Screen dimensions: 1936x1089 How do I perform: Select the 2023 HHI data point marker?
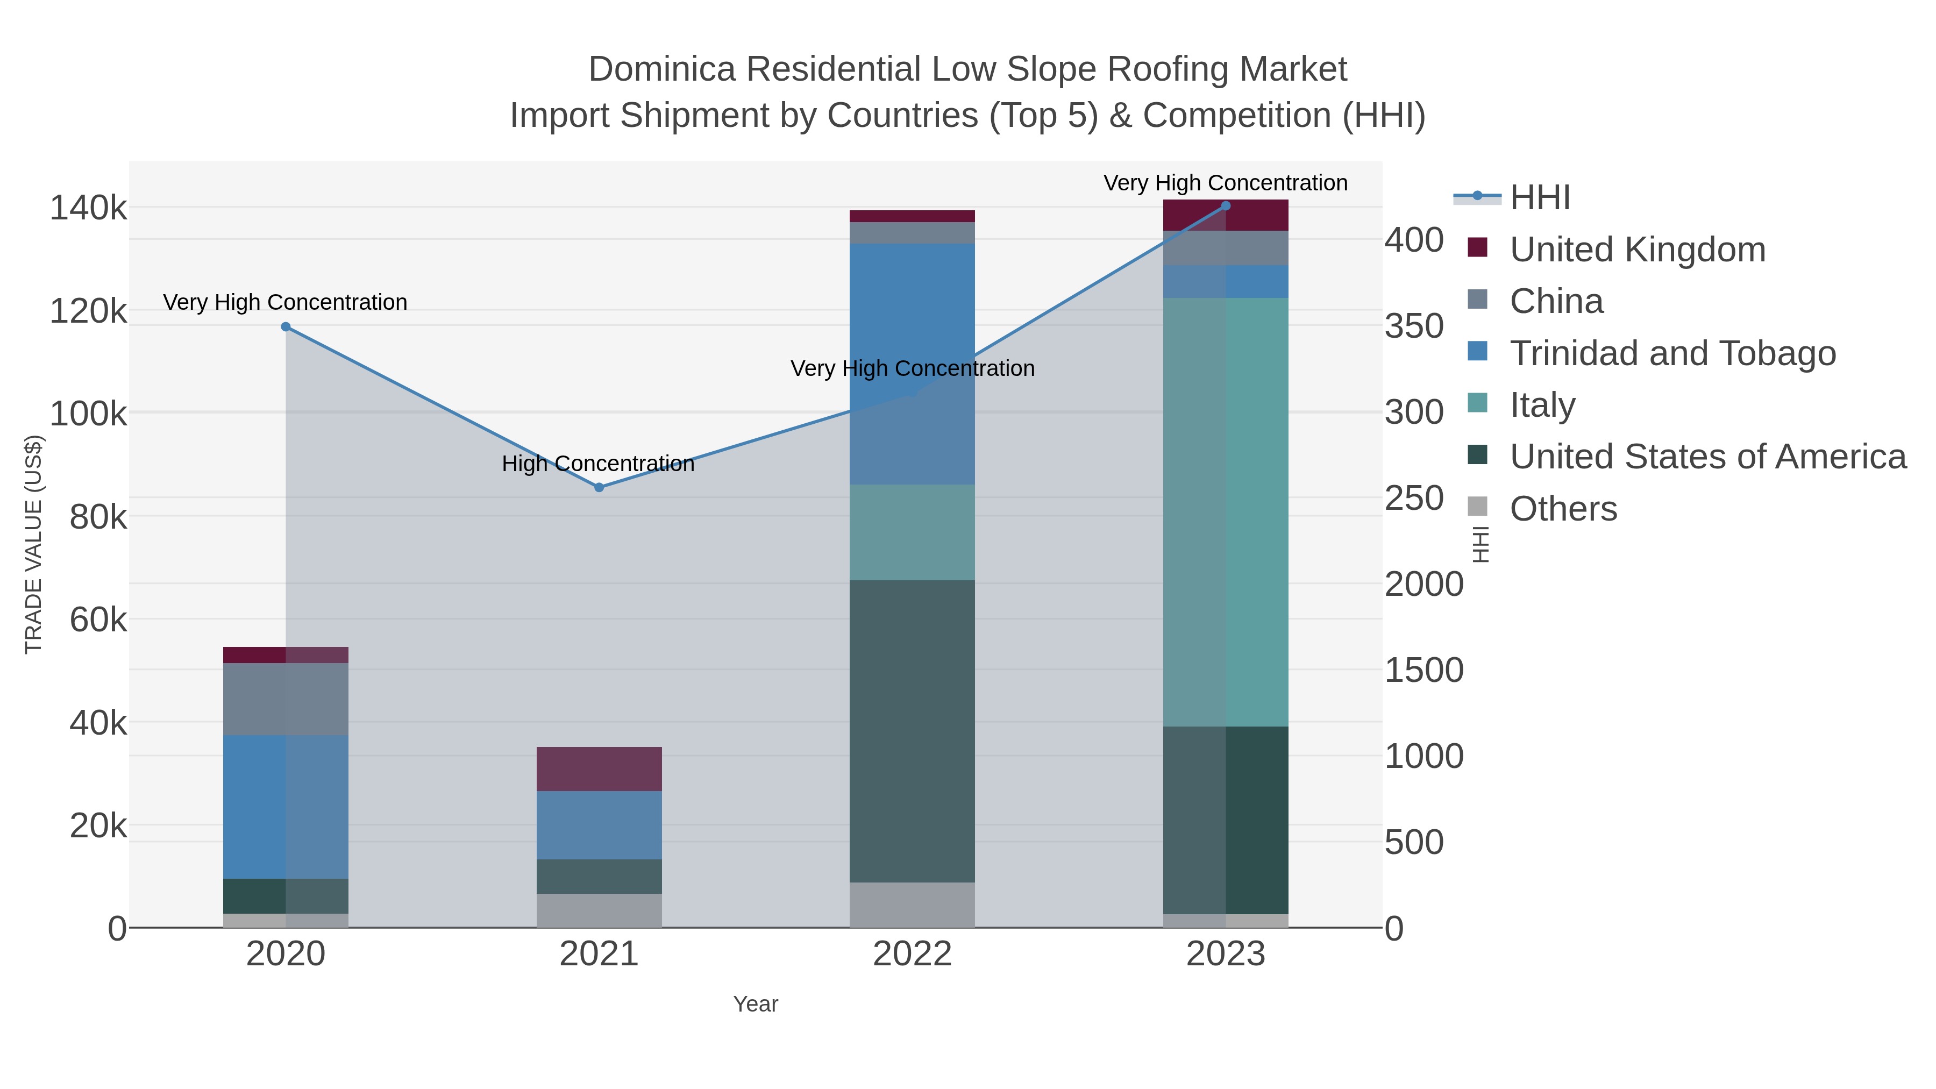pos(1226,206)
